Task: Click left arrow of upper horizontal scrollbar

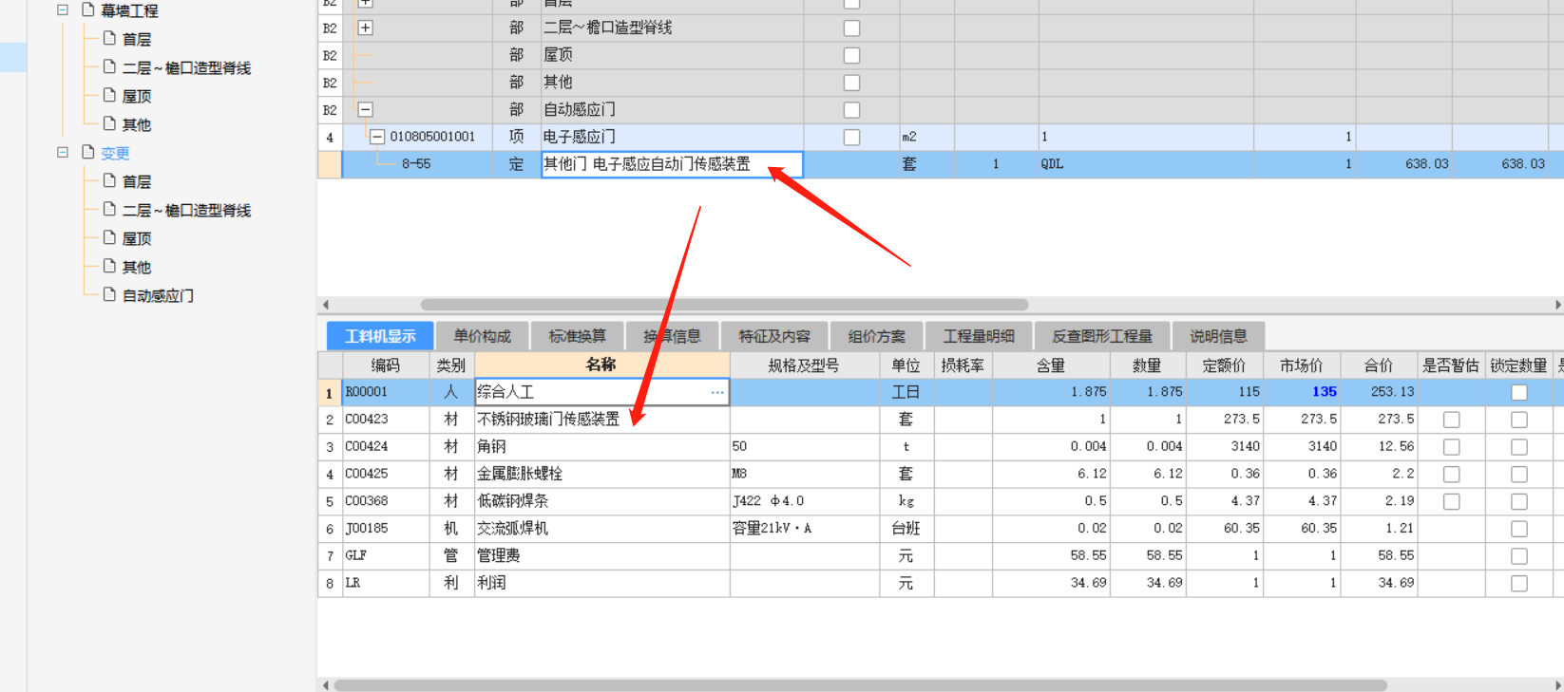Action: click(325, 305)
